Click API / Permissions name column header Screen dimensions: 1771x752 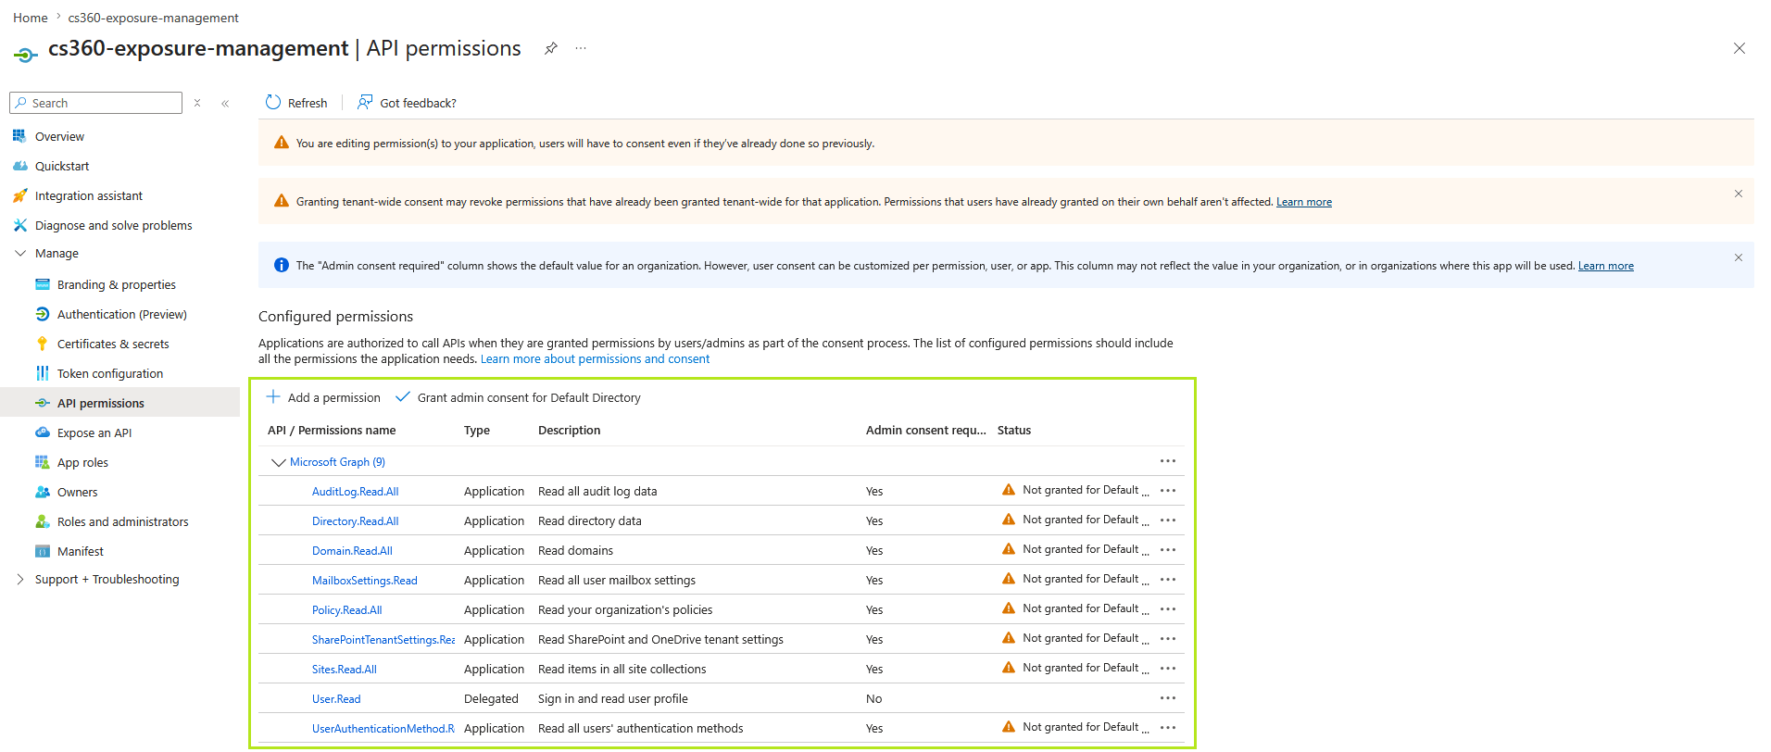click(332, 431)
